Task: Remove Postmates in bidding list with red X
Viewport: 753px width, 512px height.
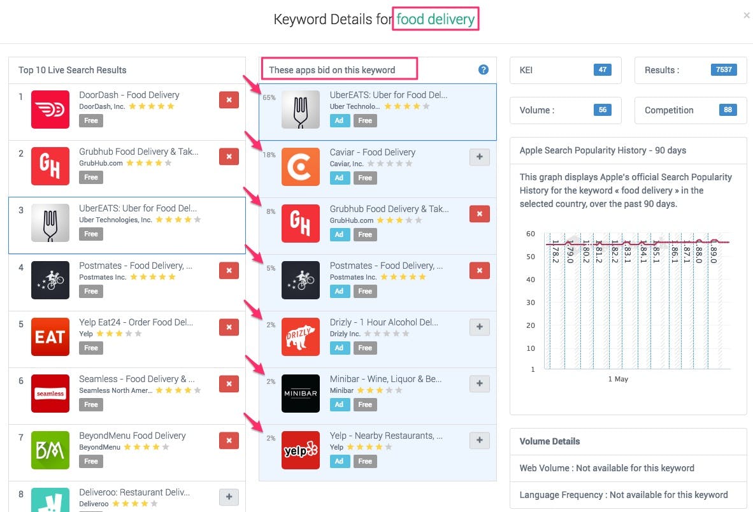Action: [x=479, y=270]
